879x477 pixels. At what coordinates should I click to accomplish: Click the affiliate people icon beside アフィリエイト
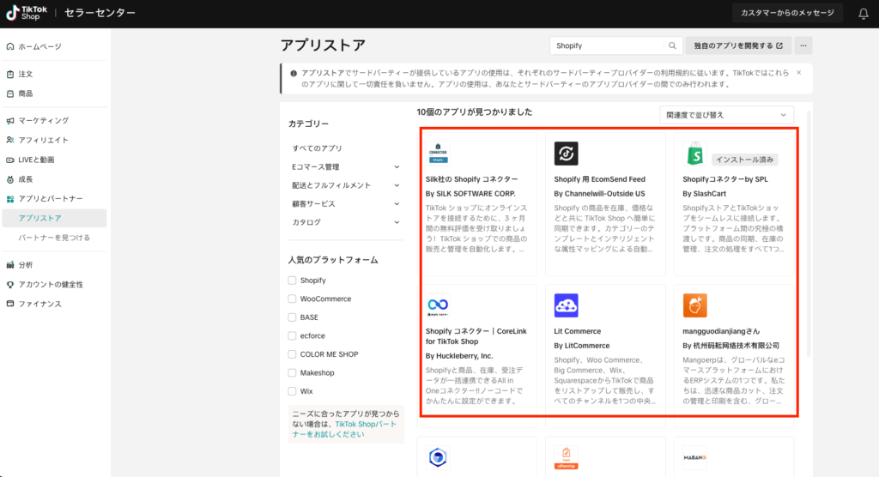tap(10, 140)
